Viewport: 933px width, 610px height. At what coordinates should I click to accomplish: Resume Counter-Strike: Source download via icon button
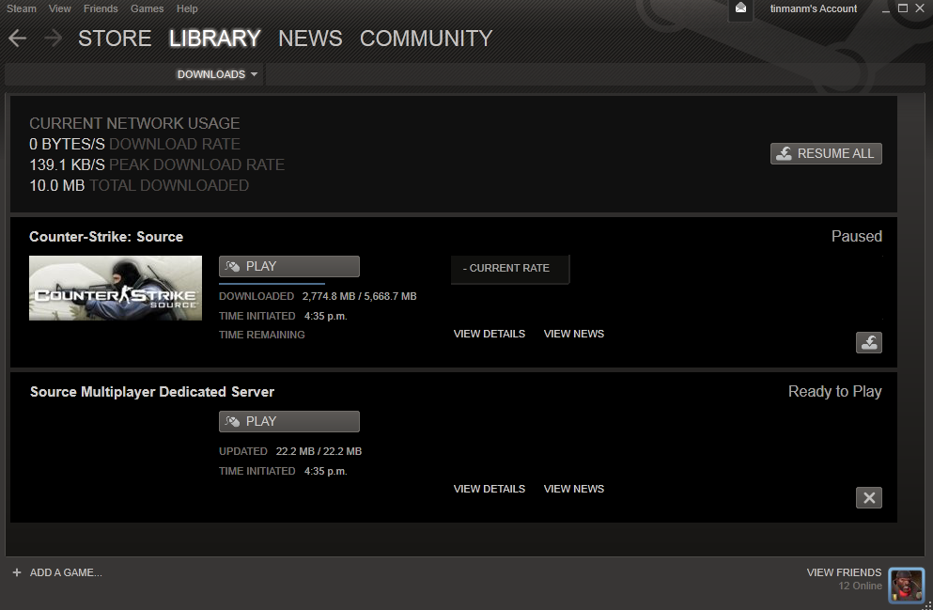pyautogui.click(x=869, y=342)
